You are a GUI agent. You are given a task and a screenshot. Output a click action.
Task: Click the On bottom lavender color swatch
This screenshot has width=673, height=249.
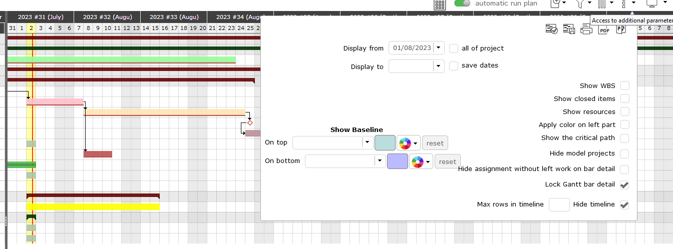click(x=398, y=161)
